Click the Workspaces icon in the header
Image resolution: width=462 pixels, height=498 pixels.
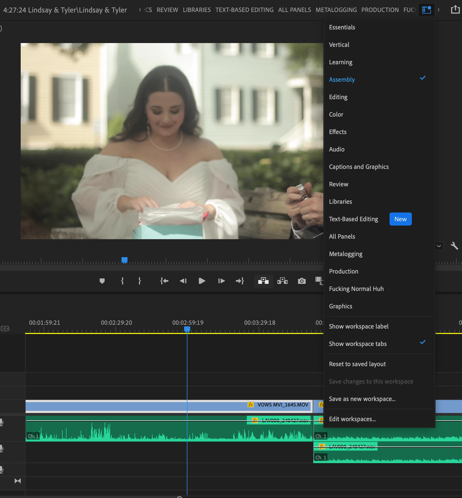click(426, 10)
